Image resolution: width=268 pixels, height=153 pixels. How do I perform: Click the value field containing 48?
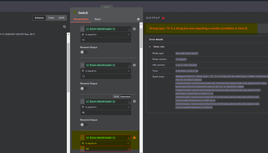[x=106, y=113]
